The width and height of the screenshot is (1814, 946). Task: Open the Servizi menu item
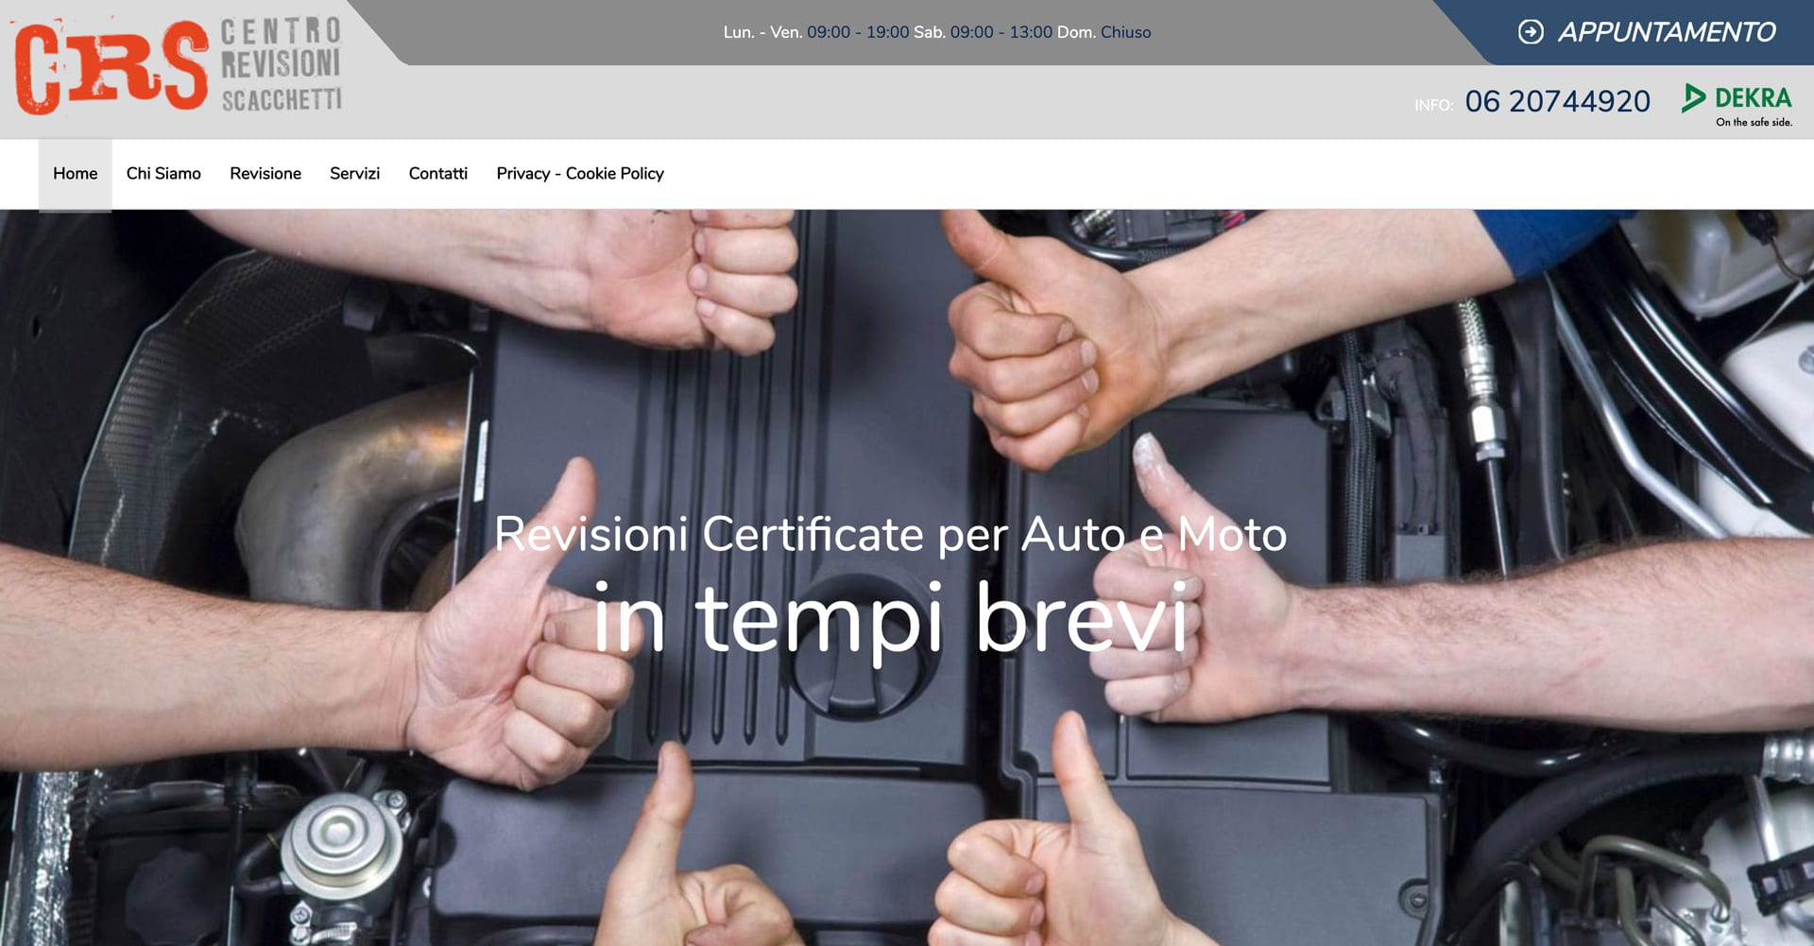pos(354,174)
